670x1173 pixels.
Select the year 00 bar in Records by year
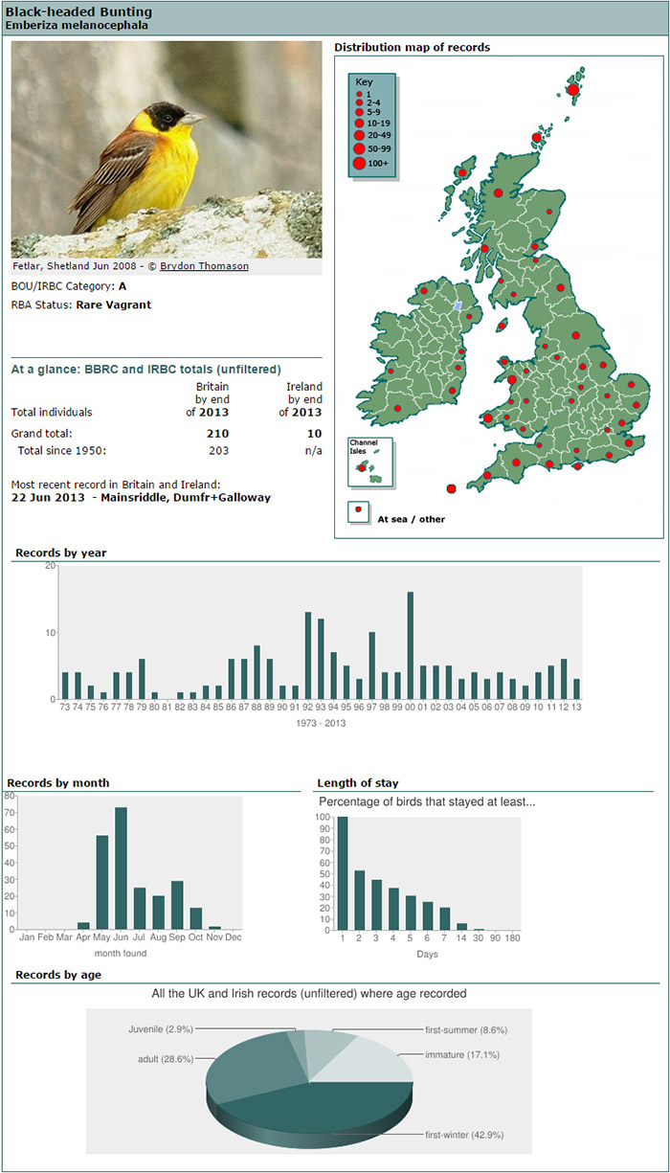click(411, 645)
